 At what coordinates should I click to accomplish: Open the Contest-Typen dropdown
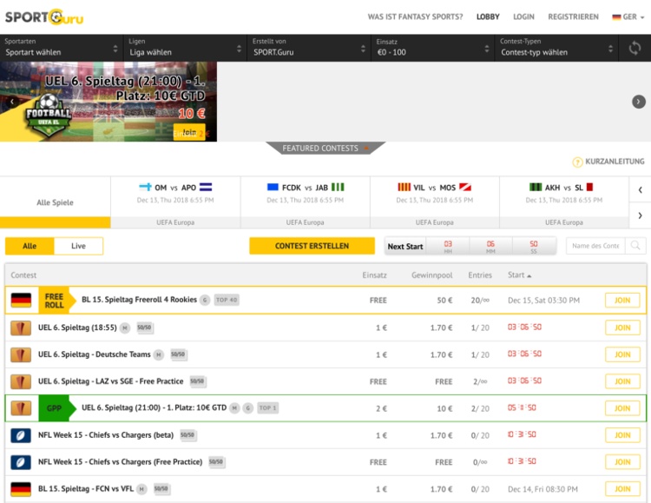[x=556, y=49]
